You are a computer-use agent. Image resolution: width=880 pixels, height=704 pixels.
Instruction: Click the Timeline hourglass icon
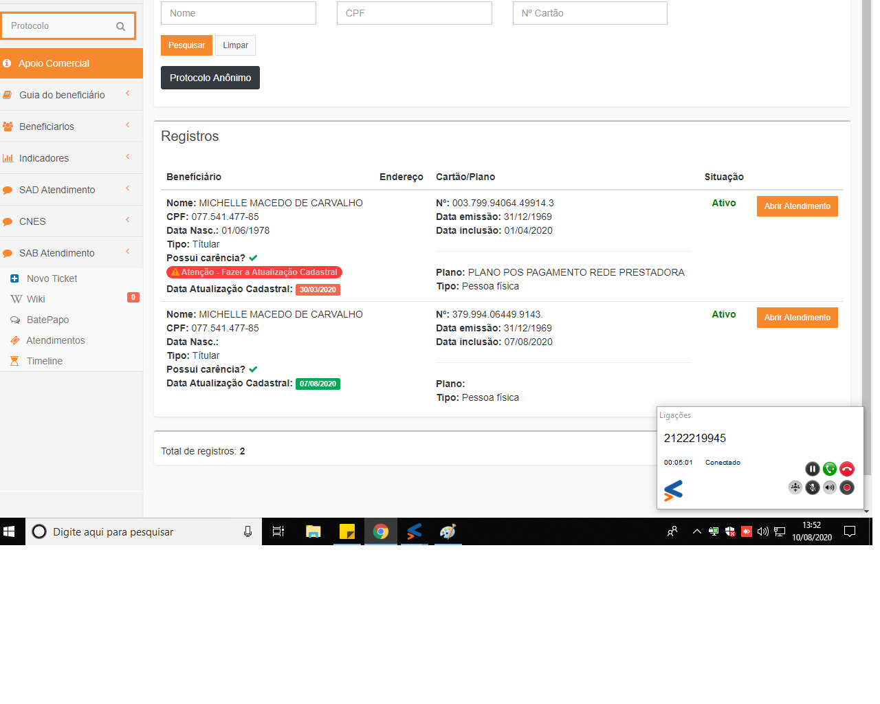pos(14,361)
